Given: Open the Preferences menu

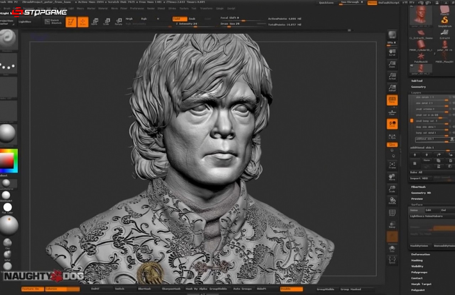Looking at the screenshot, I should [137, 8].
